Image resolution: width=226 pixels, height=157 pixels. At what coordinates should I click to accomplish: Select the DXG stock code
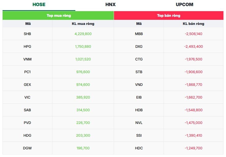(x=139, y=46)
